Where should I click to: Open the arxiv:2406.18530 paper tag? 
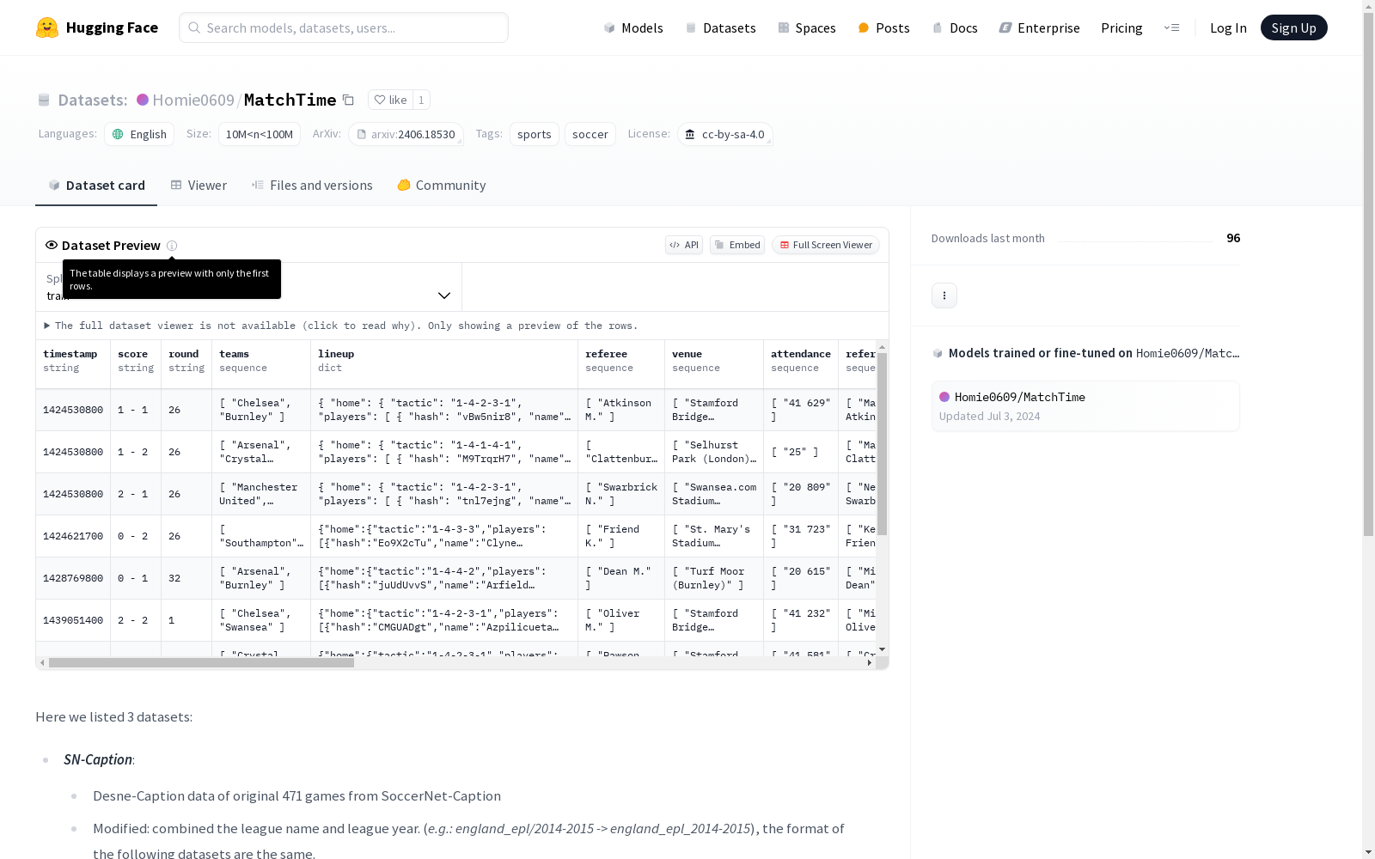[x=406, y=134]
